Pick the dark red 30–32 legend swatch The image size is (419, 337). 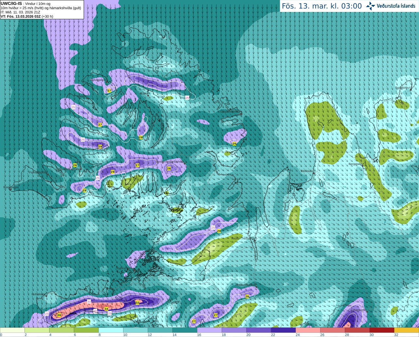(382, 330)
